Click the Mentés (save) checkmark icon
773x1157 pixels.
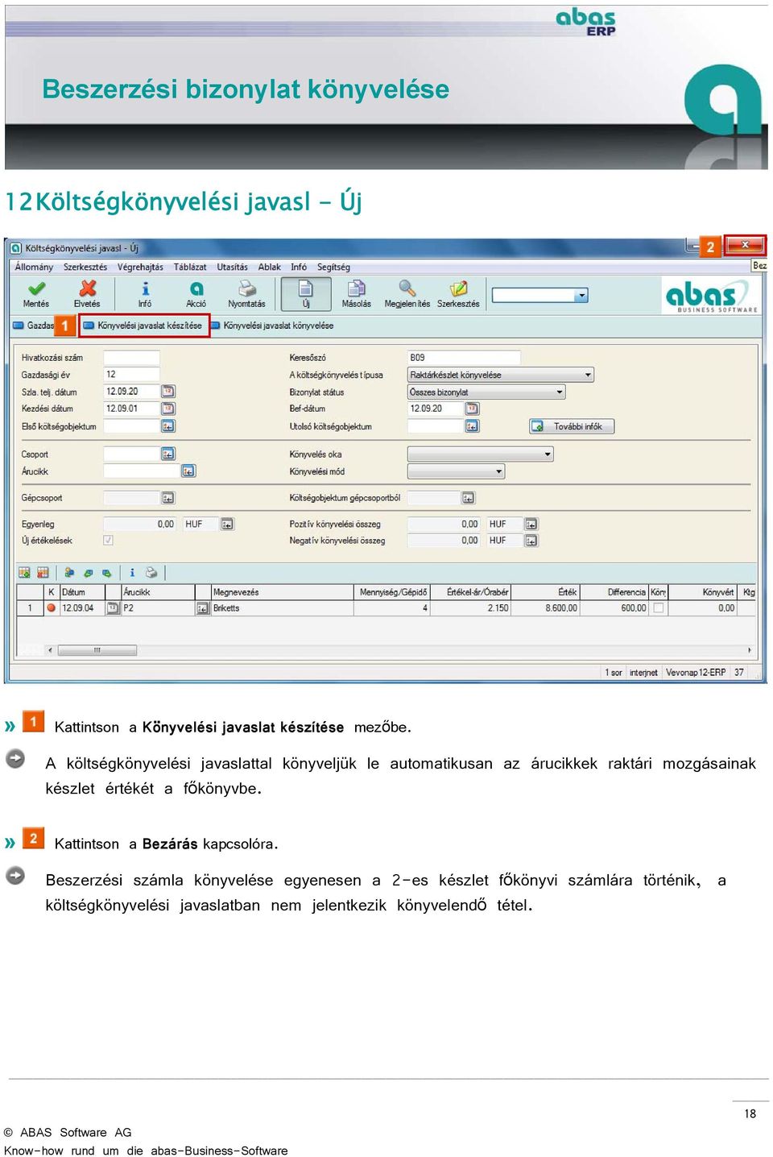click(x=36, y=288)
